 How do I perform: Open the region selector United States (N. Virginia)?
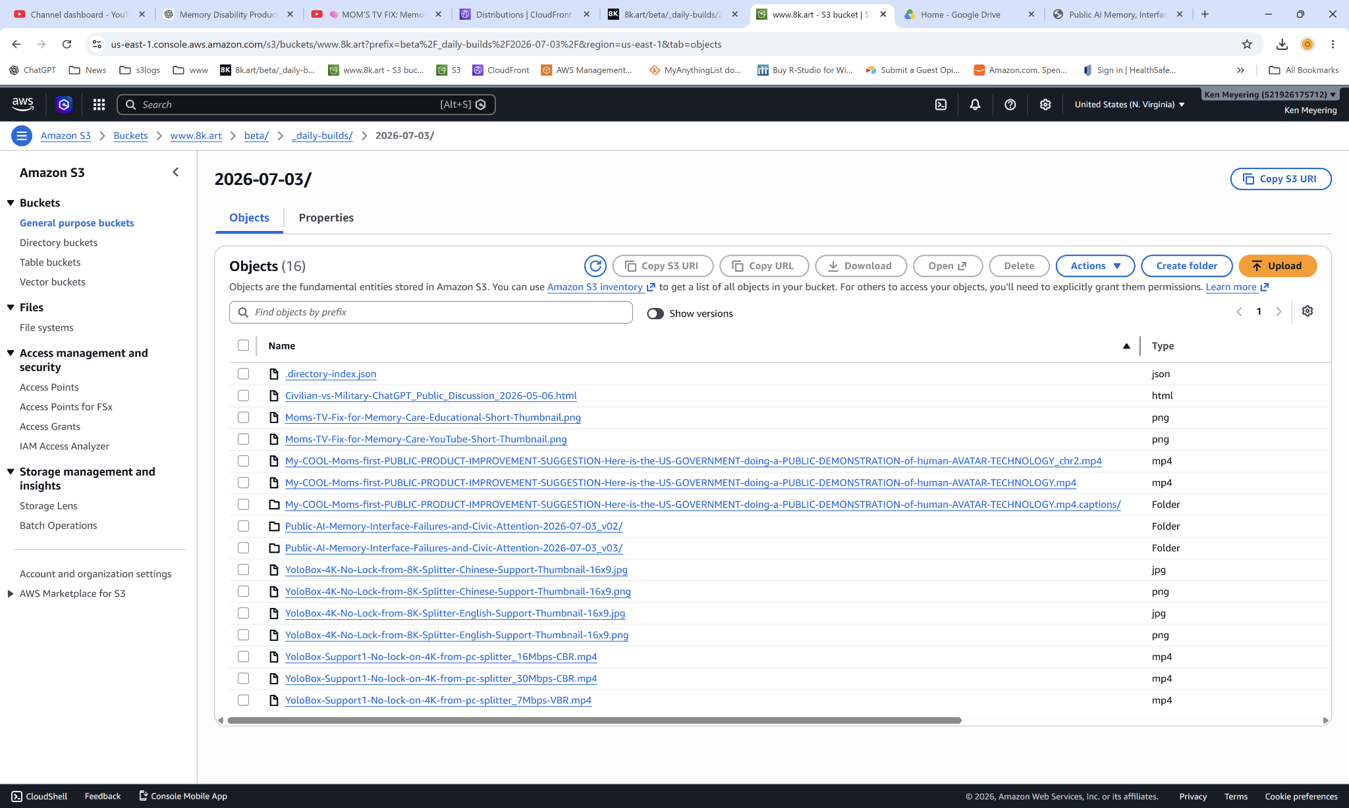[1130, 104]
